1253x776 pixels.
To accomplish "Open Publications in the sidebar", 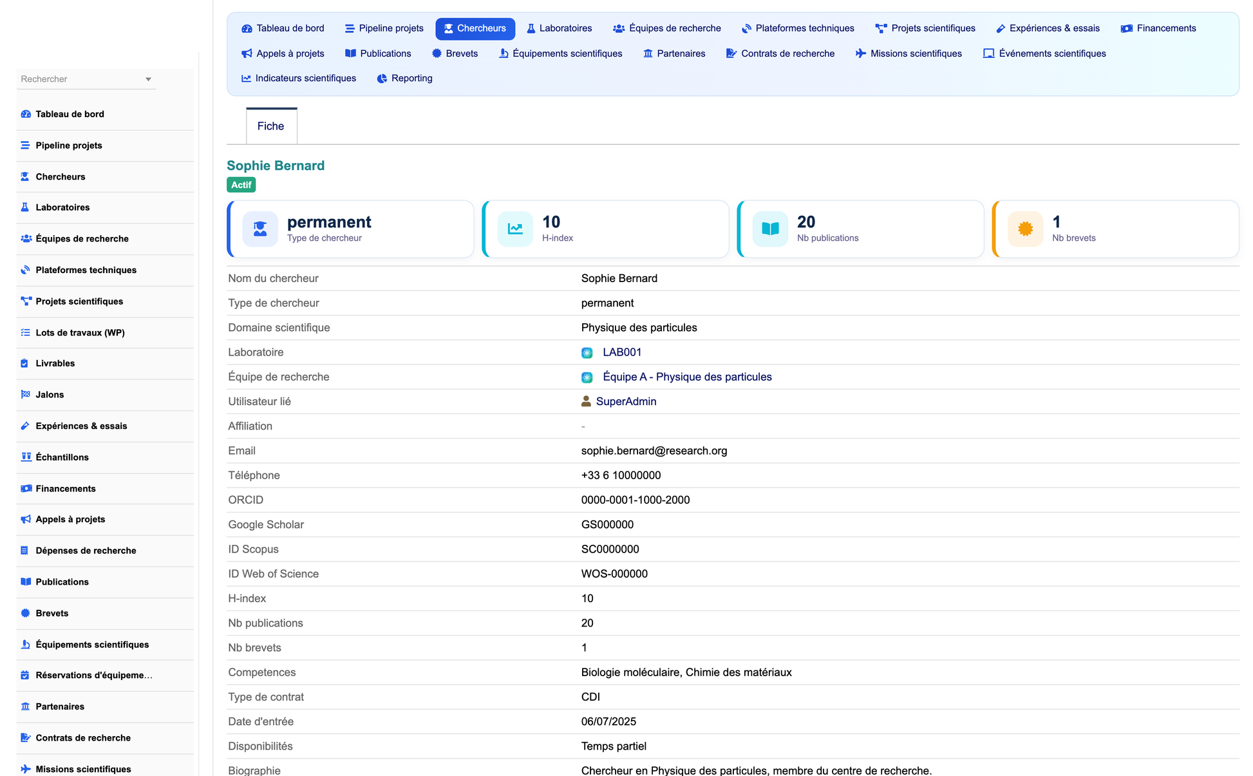I will pos(62,582).
